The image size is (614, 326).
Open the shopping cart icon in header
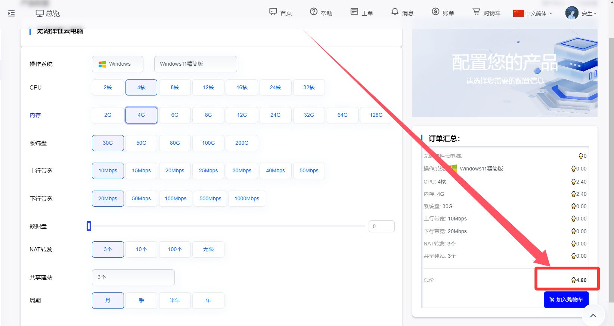click(x=476, y=12)
